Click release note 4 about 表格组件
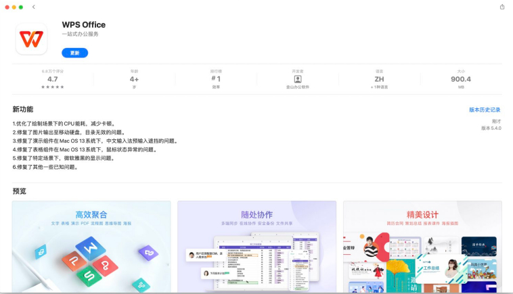The height and width of the screenshot is (294, 513). click(x=85, y=149)
